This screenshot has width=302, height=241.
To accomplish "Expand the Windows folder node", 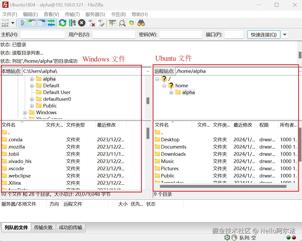I will 25,113.
